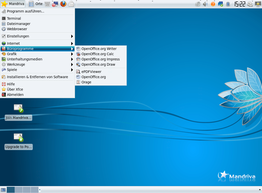262x193 pixels.
Task: Click Abmelden to log out
Action: (15, 95)
